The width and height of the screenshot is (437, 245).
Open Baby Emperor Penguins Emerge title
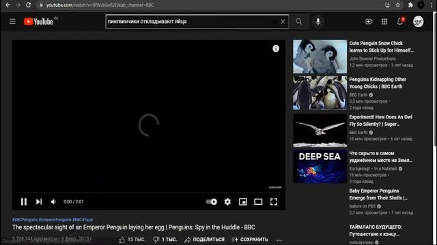(x=378, y=194)
